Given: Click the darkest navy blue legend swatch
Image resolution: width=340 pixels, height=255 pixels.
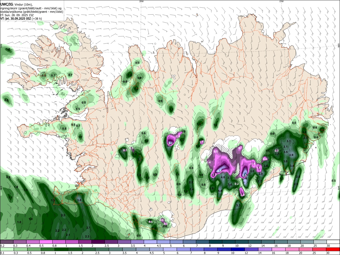Looking at the screenshot, I should coord(237,249).
